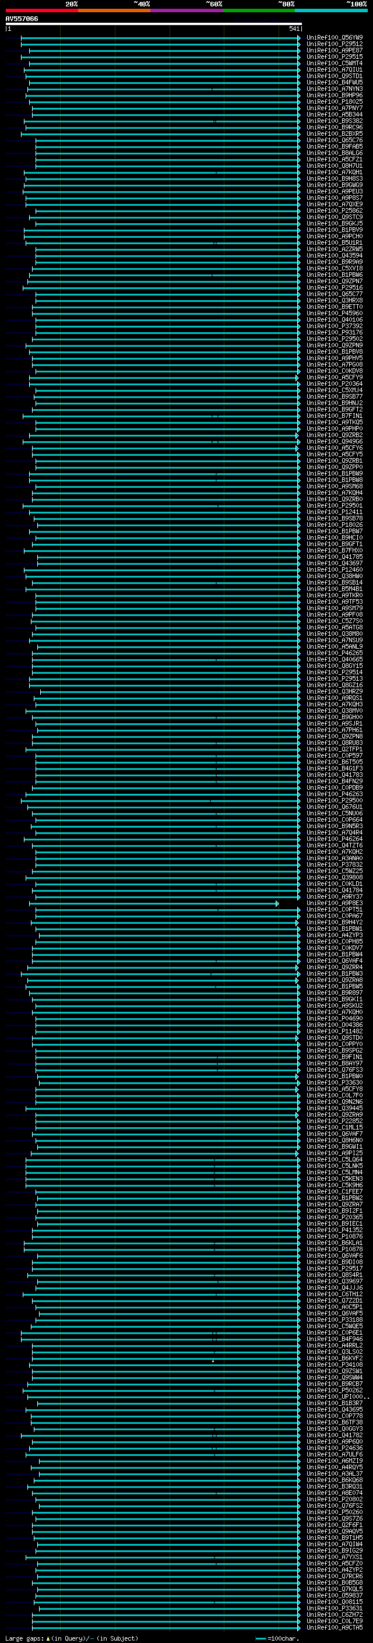Select hit label UniRef100_A9P8E3
Viewport: 373px width, 1643px height.
coord(335,903)
